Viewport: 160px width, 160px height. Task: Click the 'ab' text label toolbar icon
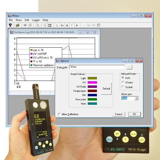point(45,25)
